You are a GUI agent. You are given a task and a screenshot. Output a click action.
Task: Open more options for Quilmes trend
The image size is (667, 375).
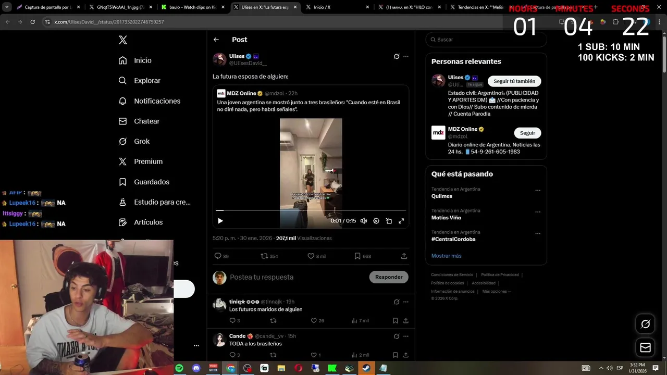tap(538, 191)
